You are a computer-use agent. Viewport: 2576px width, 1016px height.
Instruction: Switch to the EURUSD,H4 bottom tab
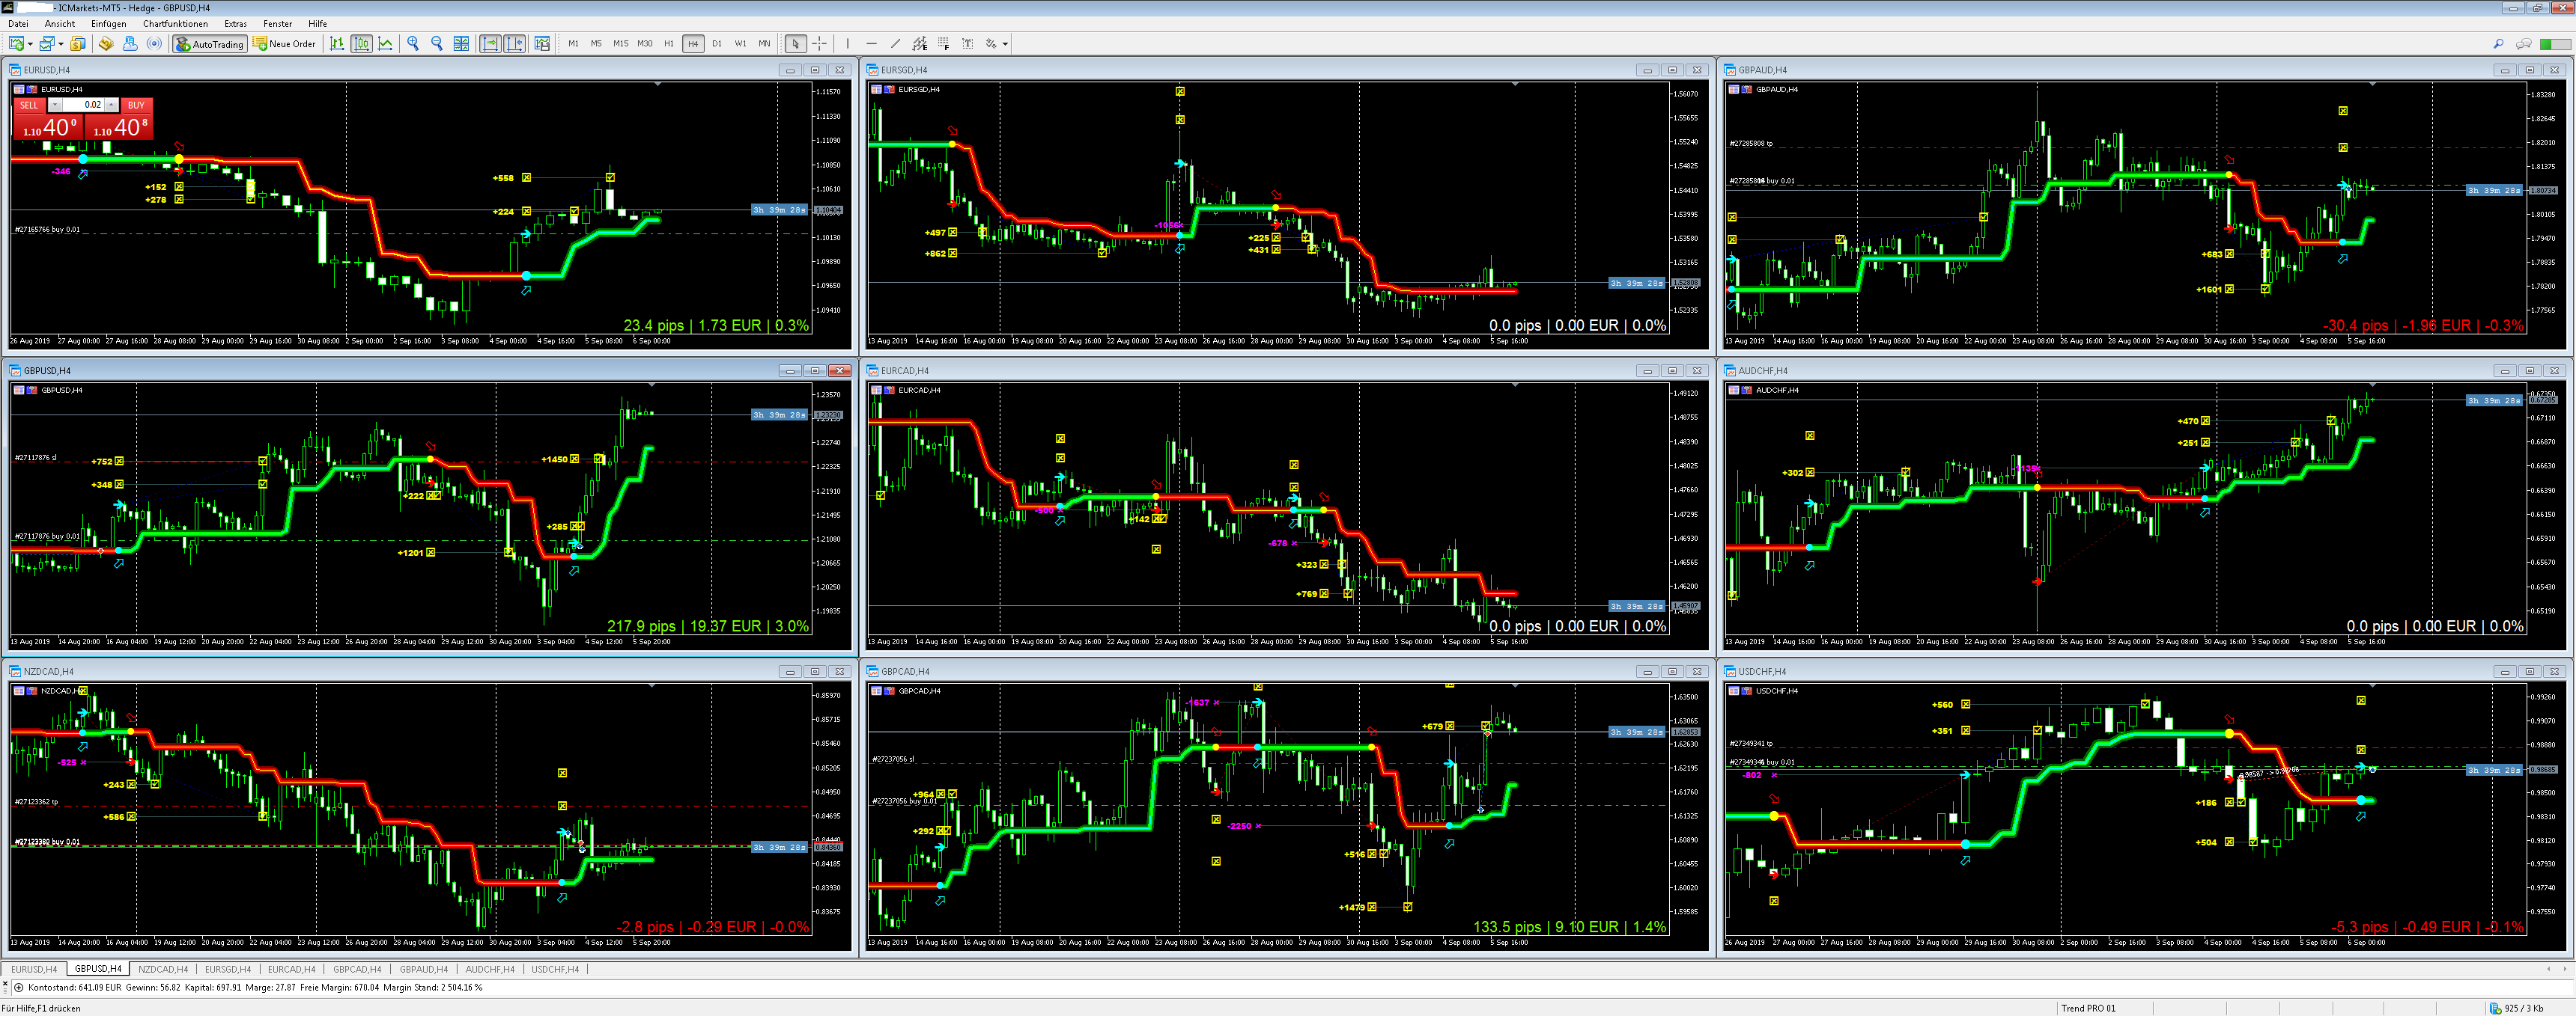click(34, 969)
